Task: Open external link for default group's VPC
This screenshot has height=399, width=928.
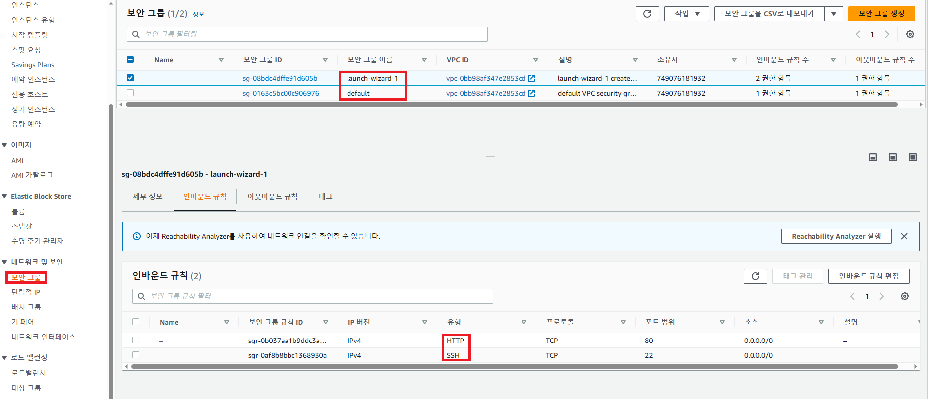Action: [x=531, y=93]
